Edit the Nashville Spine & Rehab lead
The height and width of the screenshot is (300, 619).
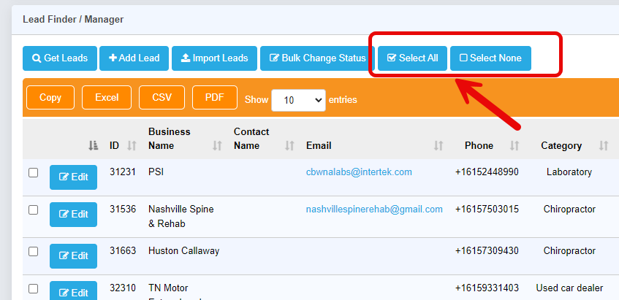[73, 215]
